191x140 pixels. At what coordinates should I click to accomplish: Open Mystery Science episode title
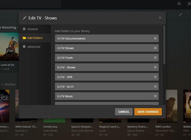[x=138, y=127]
